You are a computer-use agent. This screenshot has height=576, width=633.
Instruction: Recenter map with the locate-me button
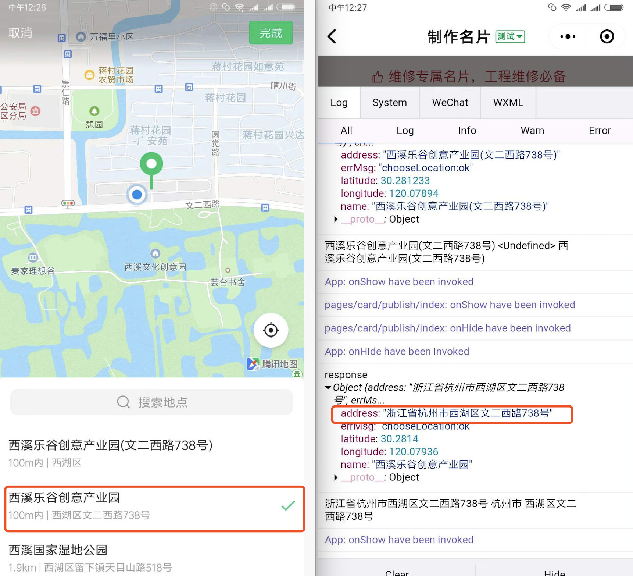coord(271,330)
